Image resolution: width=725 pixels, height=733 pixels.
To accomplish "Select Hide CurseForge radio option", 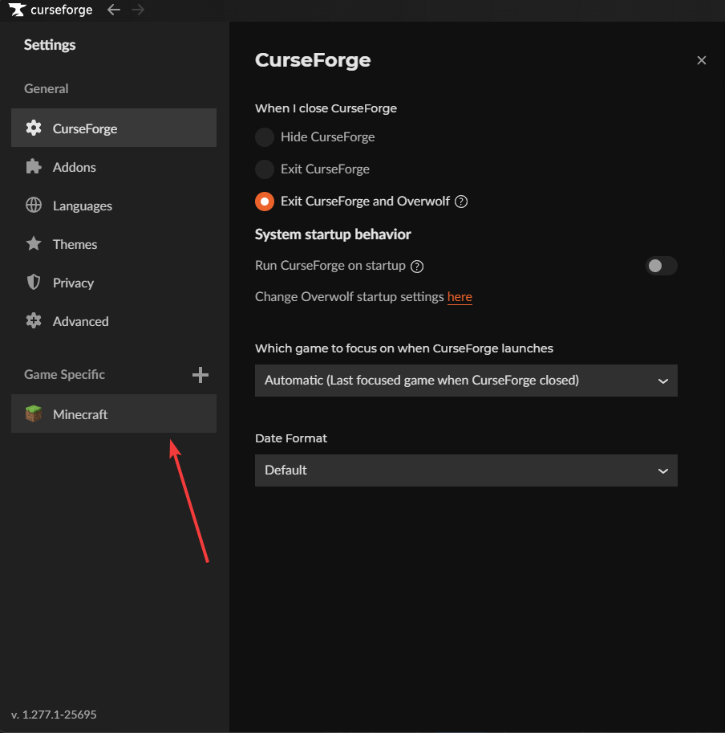I will [265, 137].
